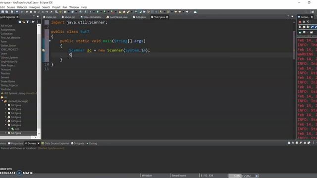Switch to the Switchcase.java editor tab
Image resolution: width=317 pixels, height=178 pixels.
117,17
